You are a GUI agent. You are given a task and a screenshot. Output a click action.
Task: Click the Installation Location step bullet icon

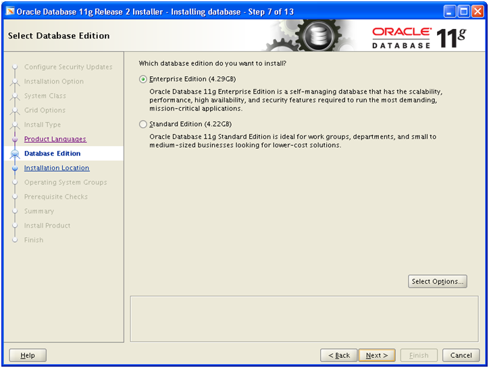coord(15,168)
